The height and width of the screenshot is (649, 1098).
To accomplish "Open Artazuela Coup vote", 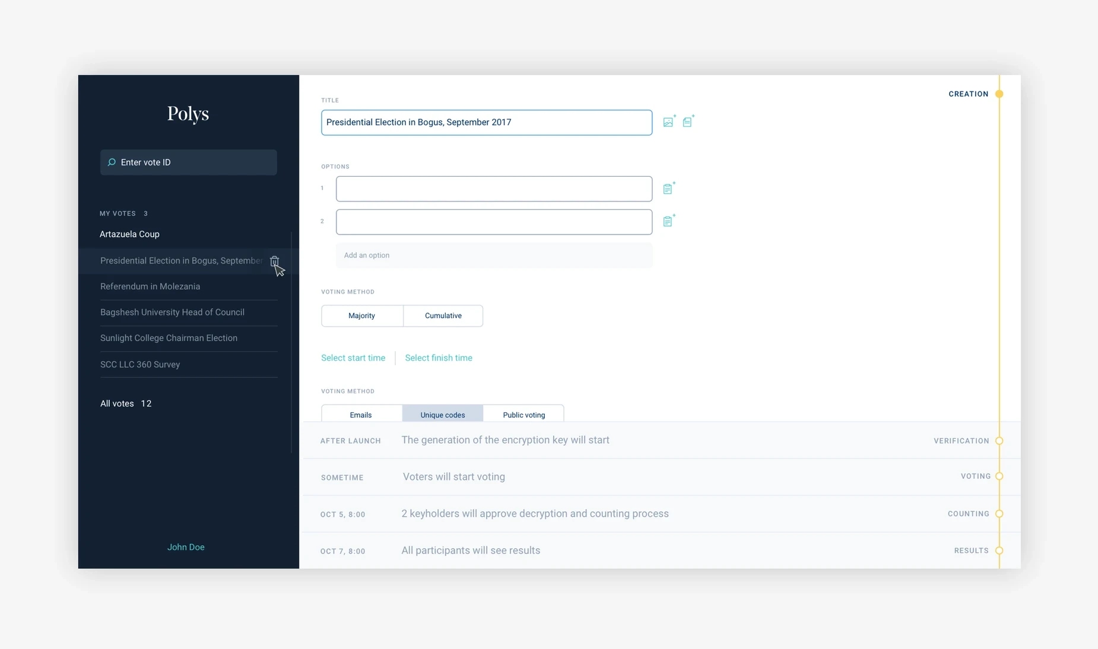I will point(129,234).
